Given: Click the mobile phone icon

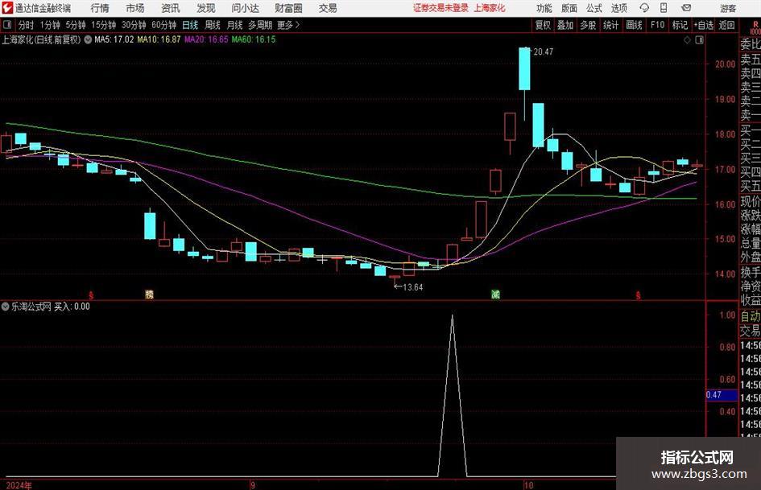Looking at the screenshot, I should (x=664, y=8).
